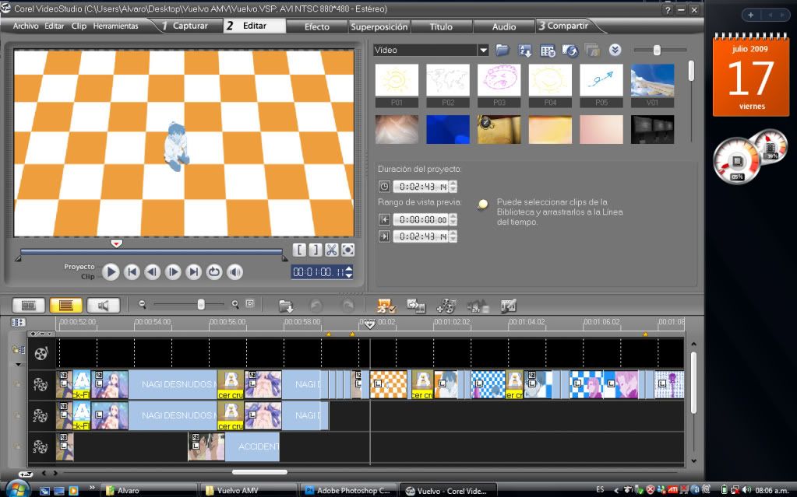797x497 pixels.
Task: Cut the clip with the scissors tool
Action: click(x=331, y=250)
